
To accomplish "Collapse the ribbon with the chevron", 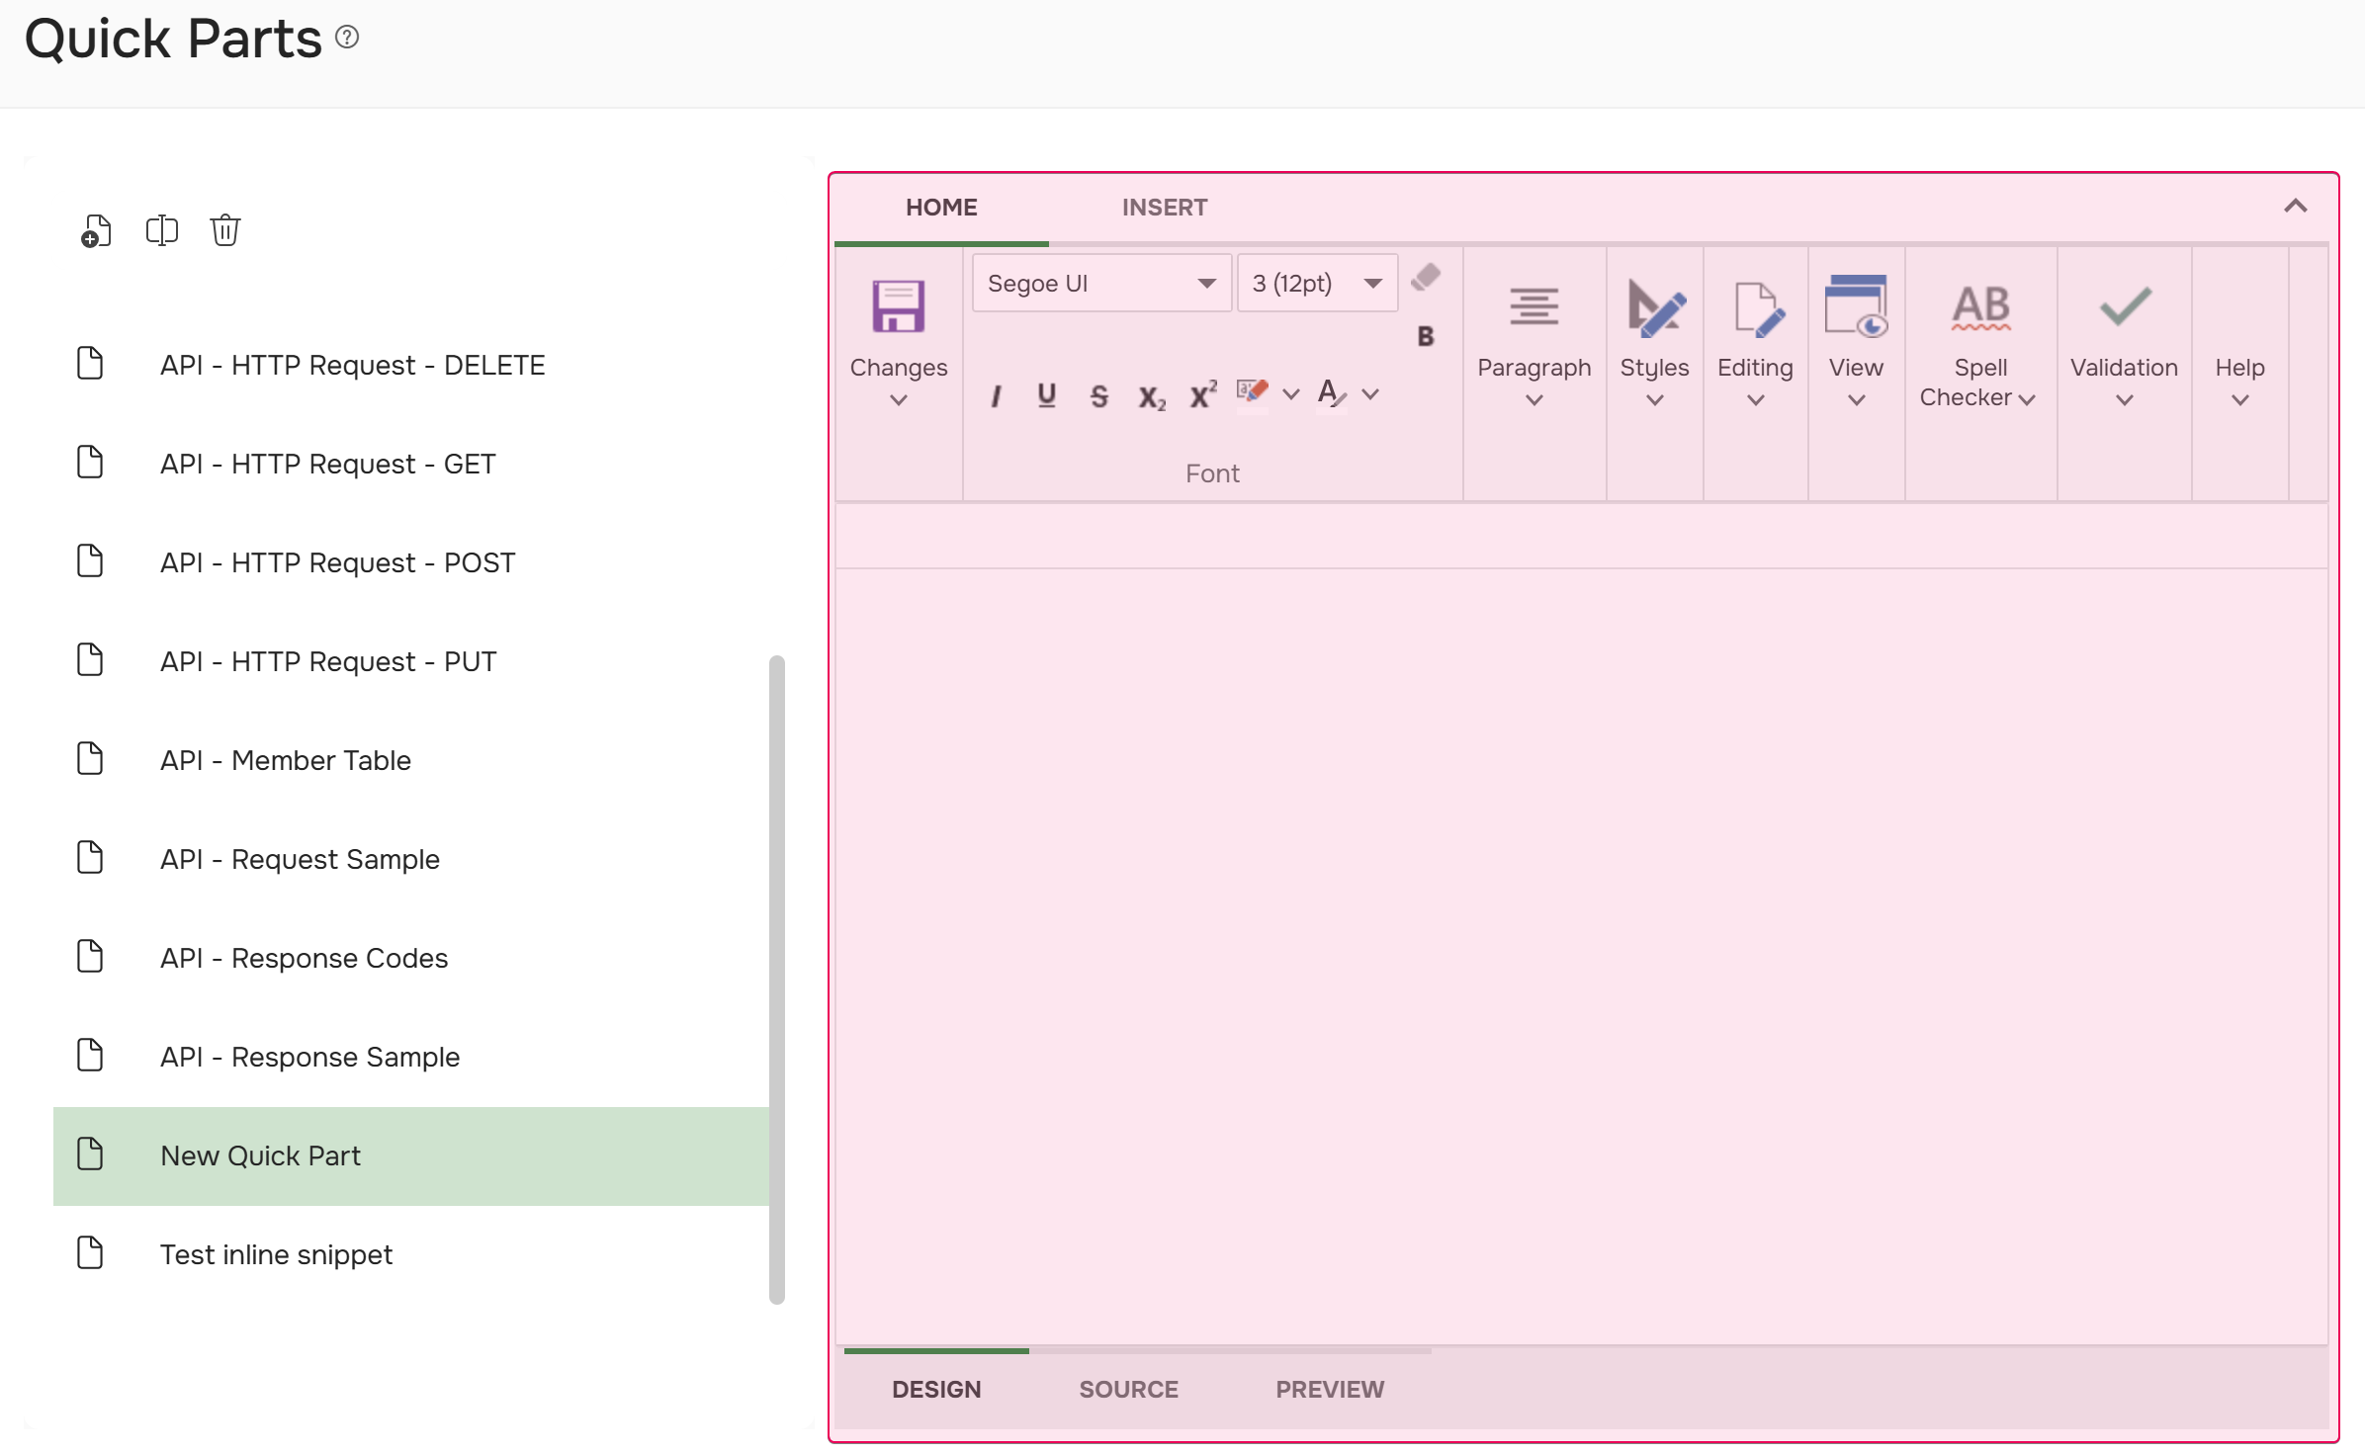I will coord(2297,206).
